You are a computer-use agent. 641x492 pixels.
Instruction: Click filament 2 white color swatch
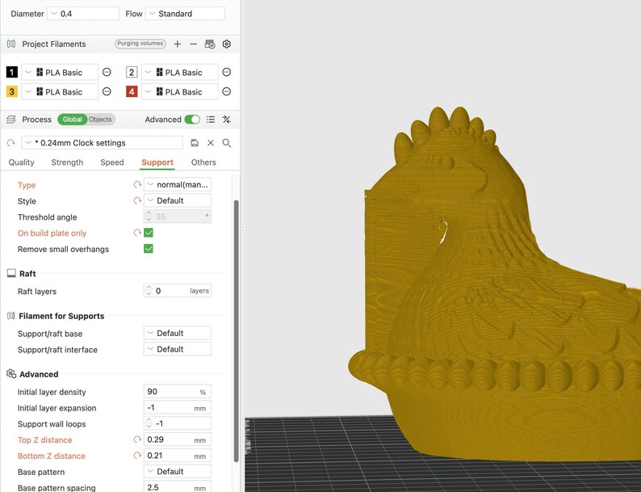pos(132,73)
